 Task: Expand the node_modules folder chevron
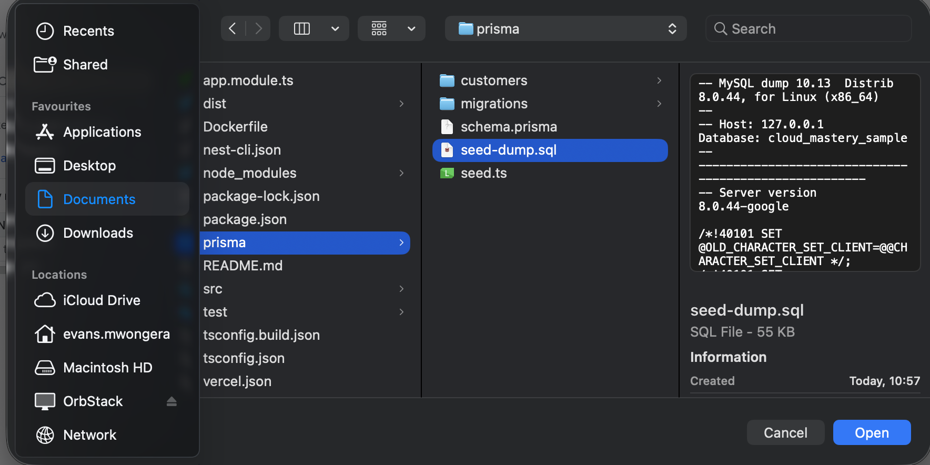coord(401,173)
